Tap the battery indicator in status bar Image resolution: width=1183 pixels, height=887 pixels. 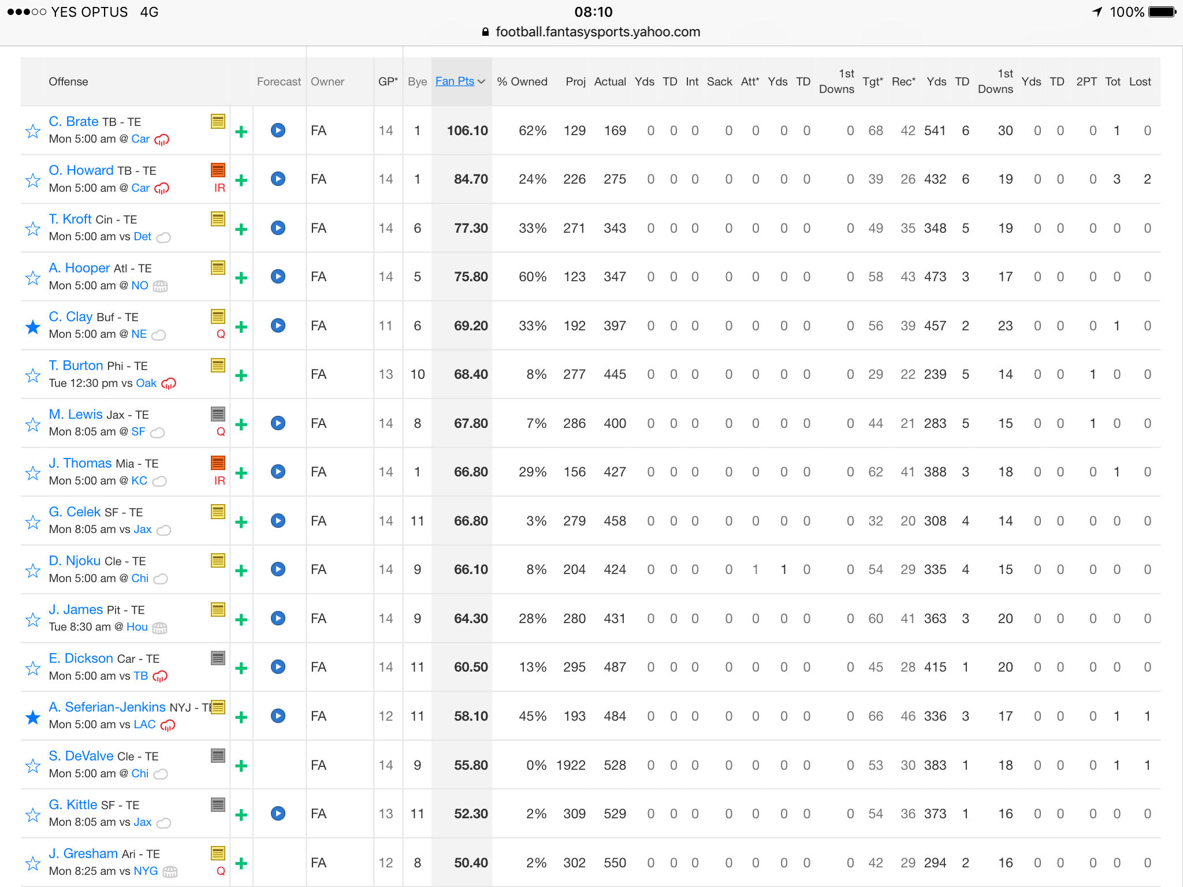pos(1163,12)
